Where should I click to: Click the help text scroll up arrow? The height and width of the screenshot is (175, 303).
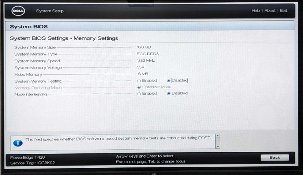pyautogui.click(x=218, y=136)
